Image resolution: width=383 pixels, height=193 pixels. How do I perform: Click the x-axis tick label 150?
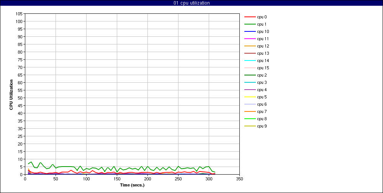click(117, 179)
